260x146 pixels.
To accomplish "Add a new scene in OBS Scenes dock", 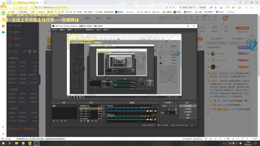I will pos(54,121).
